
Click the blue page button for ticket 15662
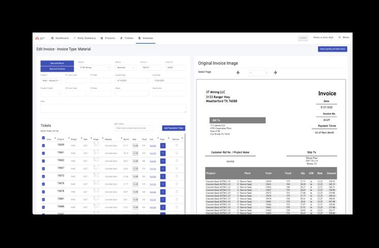point(163,161)
